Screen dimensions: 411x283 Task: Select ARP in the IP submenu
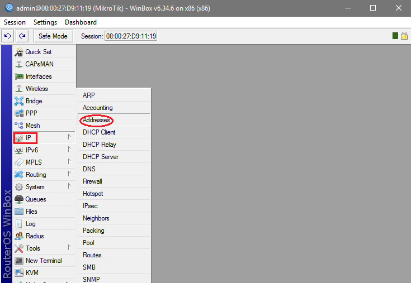point(114,95)
